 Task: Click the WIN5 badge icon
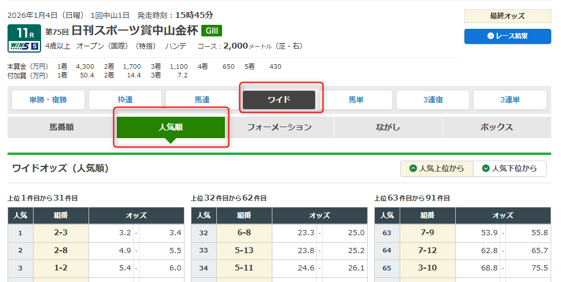tap(24, 46)
